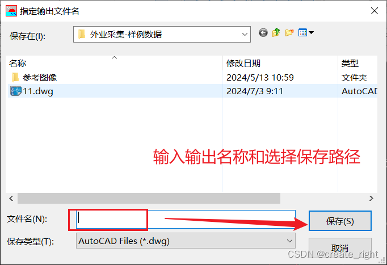Screen dimensions: 387x265
Task: Click the 文件名 input field
Action: point(186,219)
